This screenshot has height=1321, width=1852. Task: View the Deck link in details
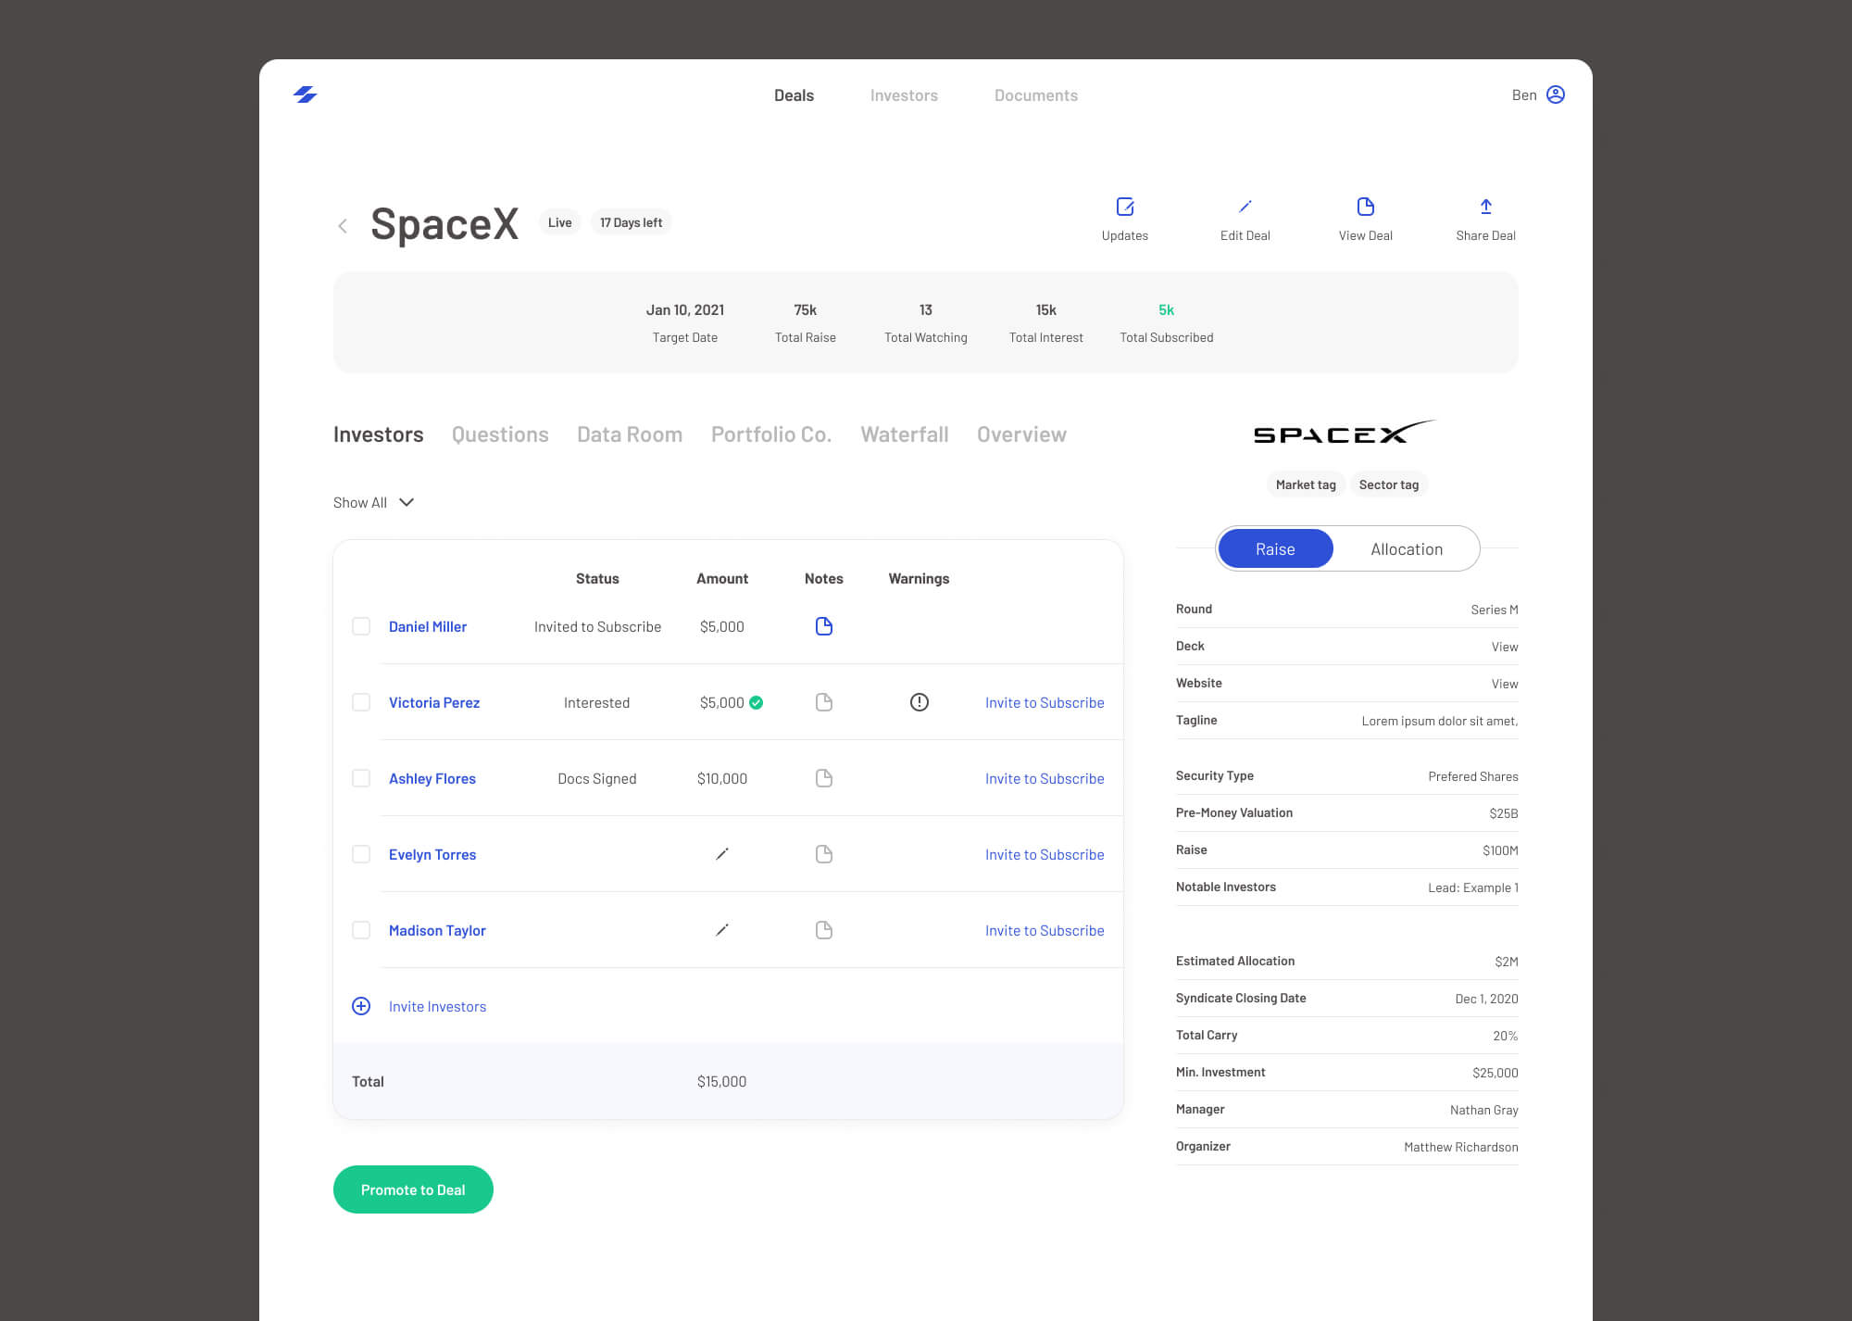(1504, 647)
